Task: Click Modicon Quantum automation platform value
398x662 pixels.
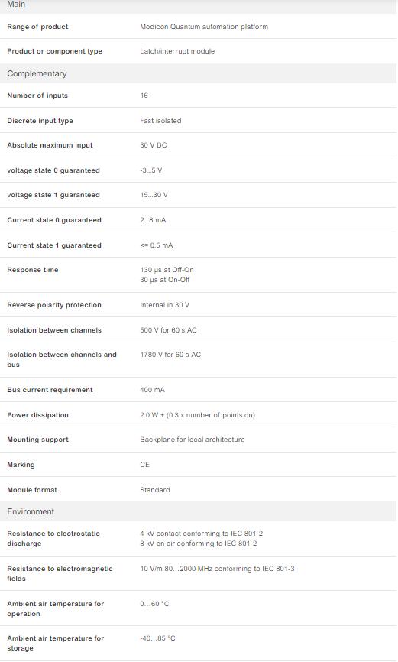Action: (204, 27)
